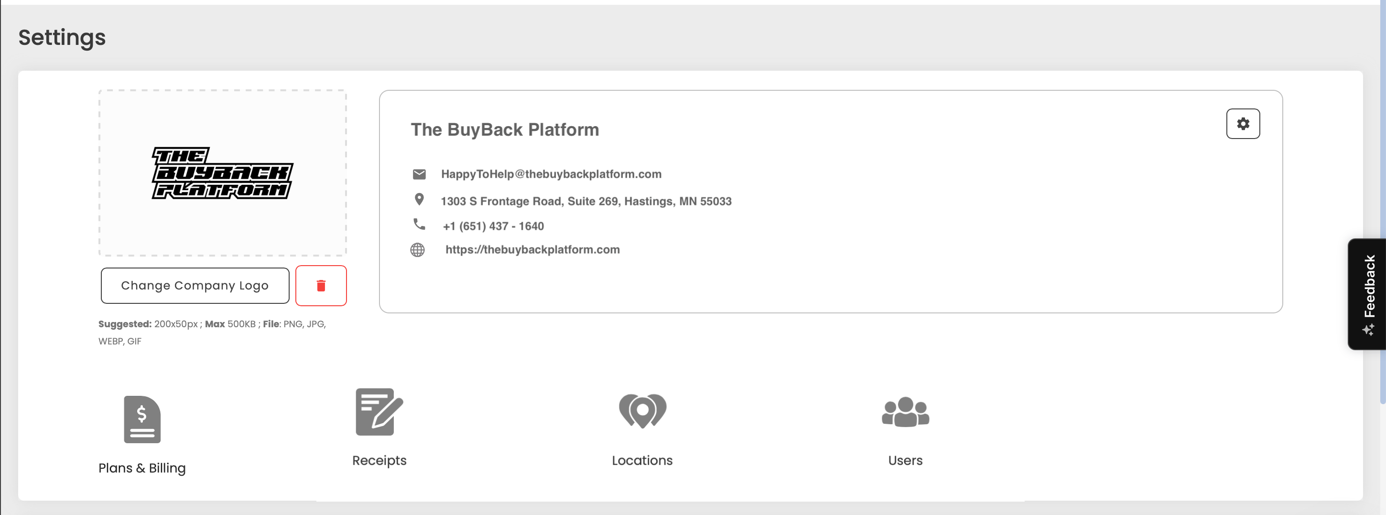Click the email envelope icon
The width and height of the screenshot is (1386, 515).
419,174
